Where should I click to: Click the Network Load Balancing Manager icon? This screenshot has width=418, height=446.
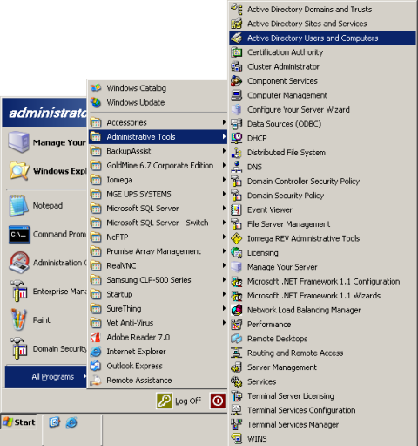237,310
